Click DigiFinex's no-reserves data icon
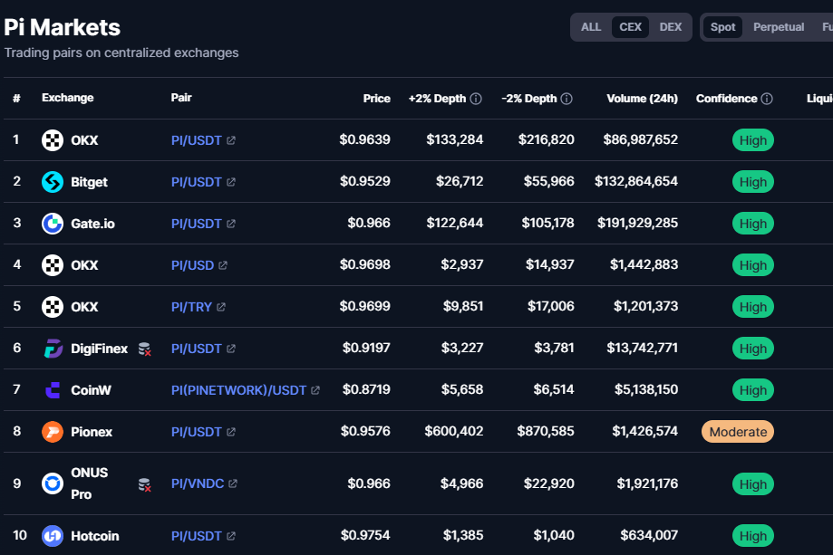This screenshot has width=833, height=555. pos(144,349)
